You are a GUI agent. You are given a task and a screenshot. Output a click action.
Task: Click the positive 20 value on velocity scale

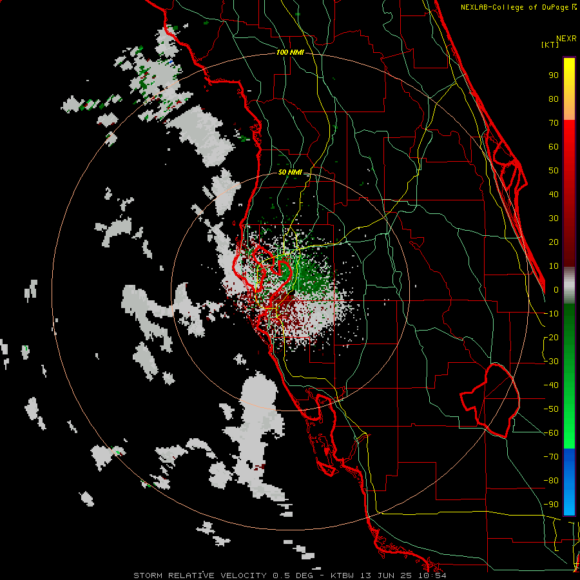pos(554,242)
